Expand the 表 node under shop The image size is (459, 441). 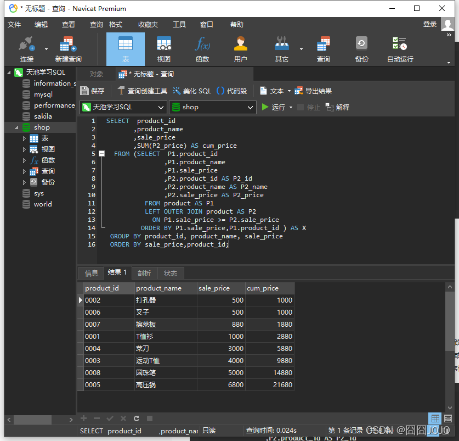point(24,138)
